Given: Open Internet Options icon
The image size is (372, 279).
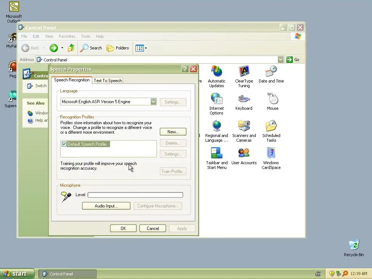Looking at the screenshot, I should [x=217, y=104].
